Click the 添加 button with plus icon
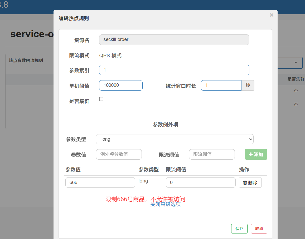305x239 pixels. point(256,154)
